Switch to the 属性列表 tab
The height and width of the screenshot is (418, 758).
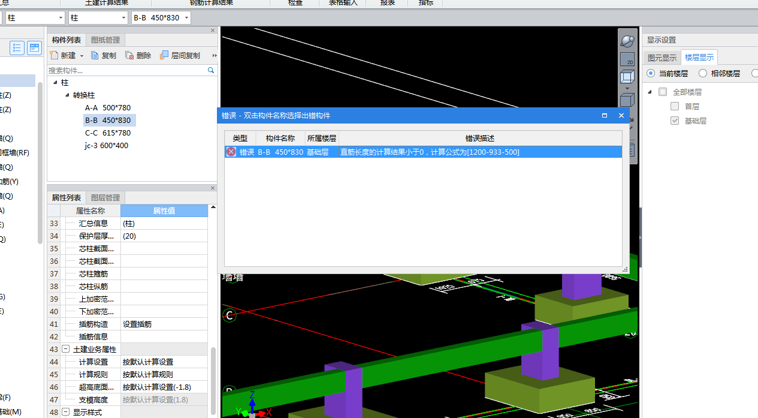click(x=67, y=197)
